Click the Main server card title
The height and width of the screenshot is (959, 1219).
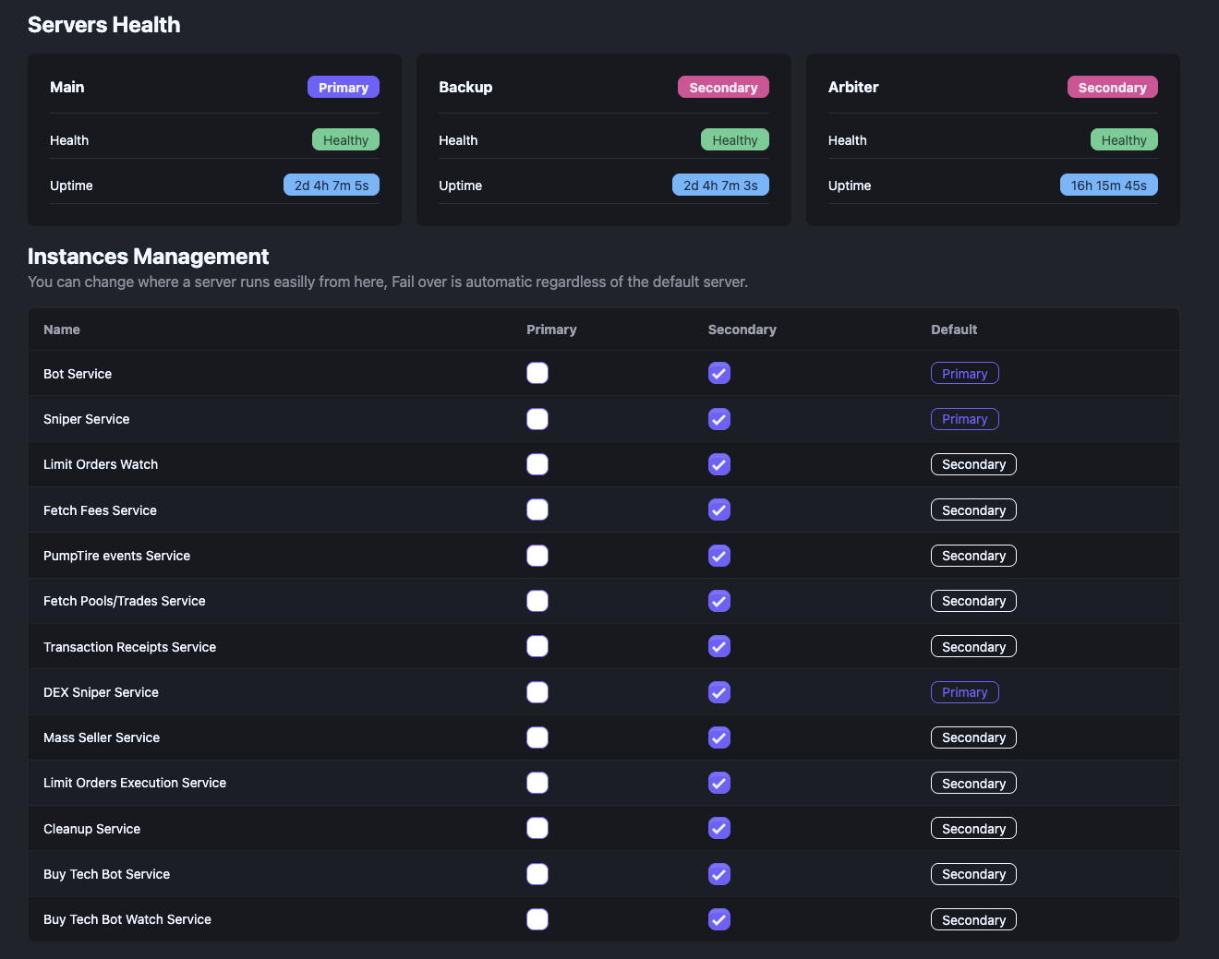[x=67, y=87]
